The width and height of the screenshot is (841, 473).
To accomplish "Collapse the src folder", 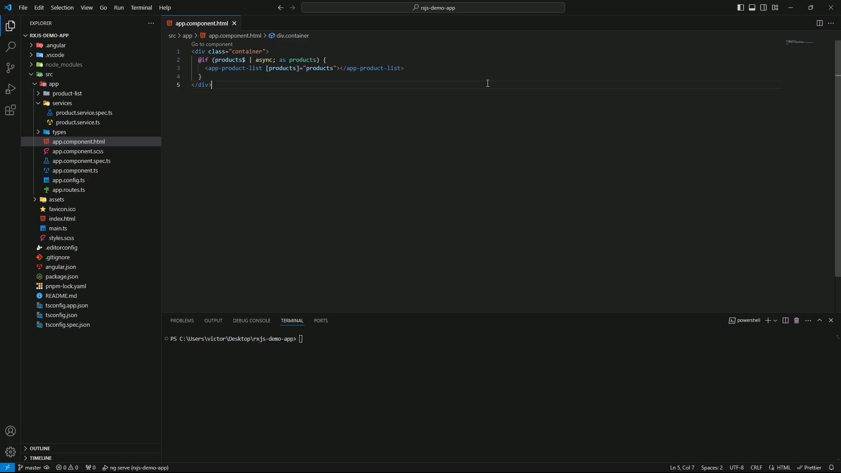I will coord(32,74).
